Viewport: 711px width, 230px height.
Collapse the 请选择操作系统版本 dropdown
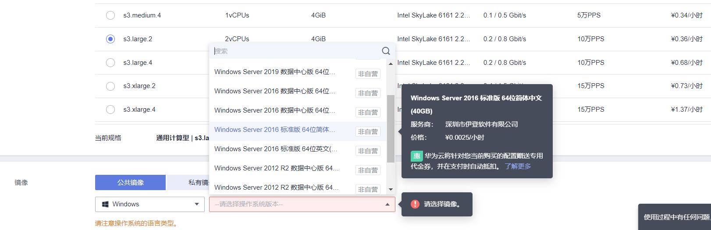[302, 204]
